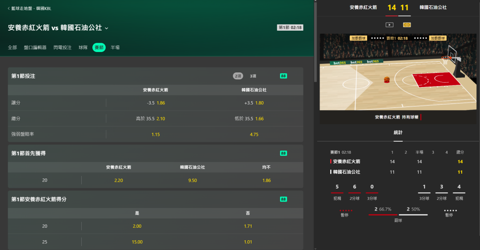Viewport: 480px width, 250px height.
Task: Click 安養赤紅火箭 row in stats table
Action: pyautogui.click(x=397, y=162)
